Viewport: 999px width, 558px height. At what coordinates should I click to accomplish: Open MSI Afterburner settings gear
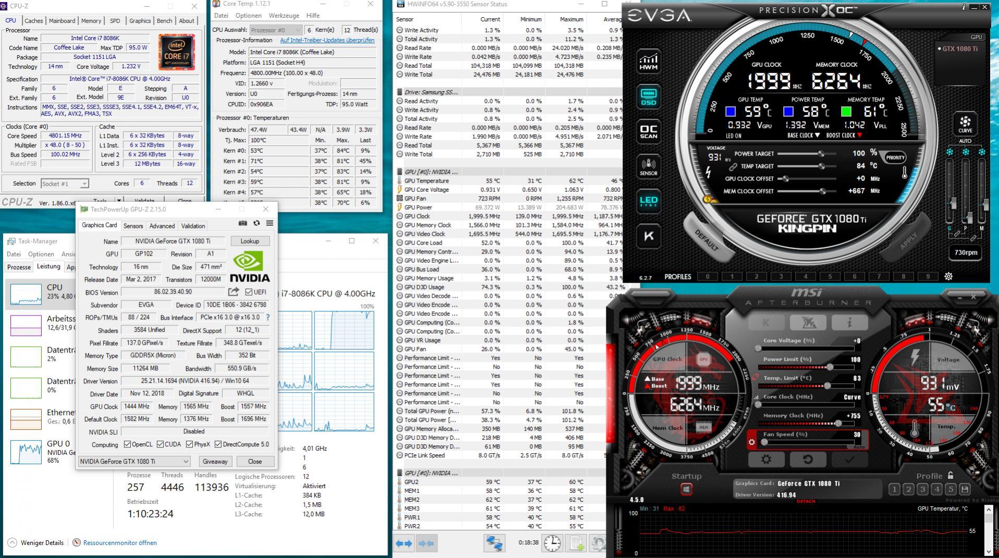click(765, 459)
